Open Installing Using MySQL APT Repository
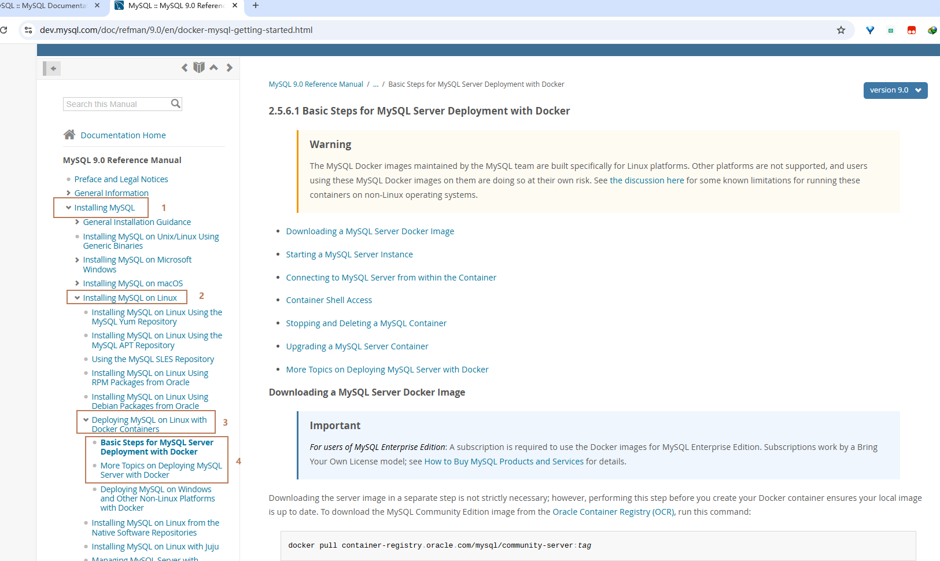This screenshot has height=561, width=940. 157,340
